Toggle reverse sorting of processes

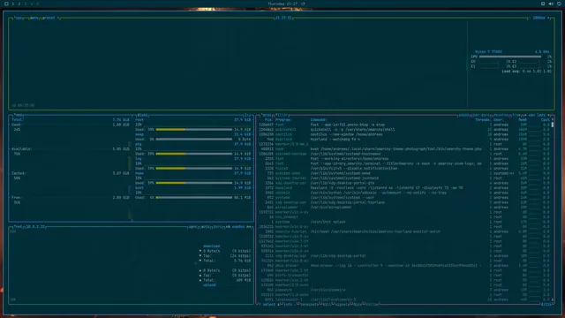point(501,116)
